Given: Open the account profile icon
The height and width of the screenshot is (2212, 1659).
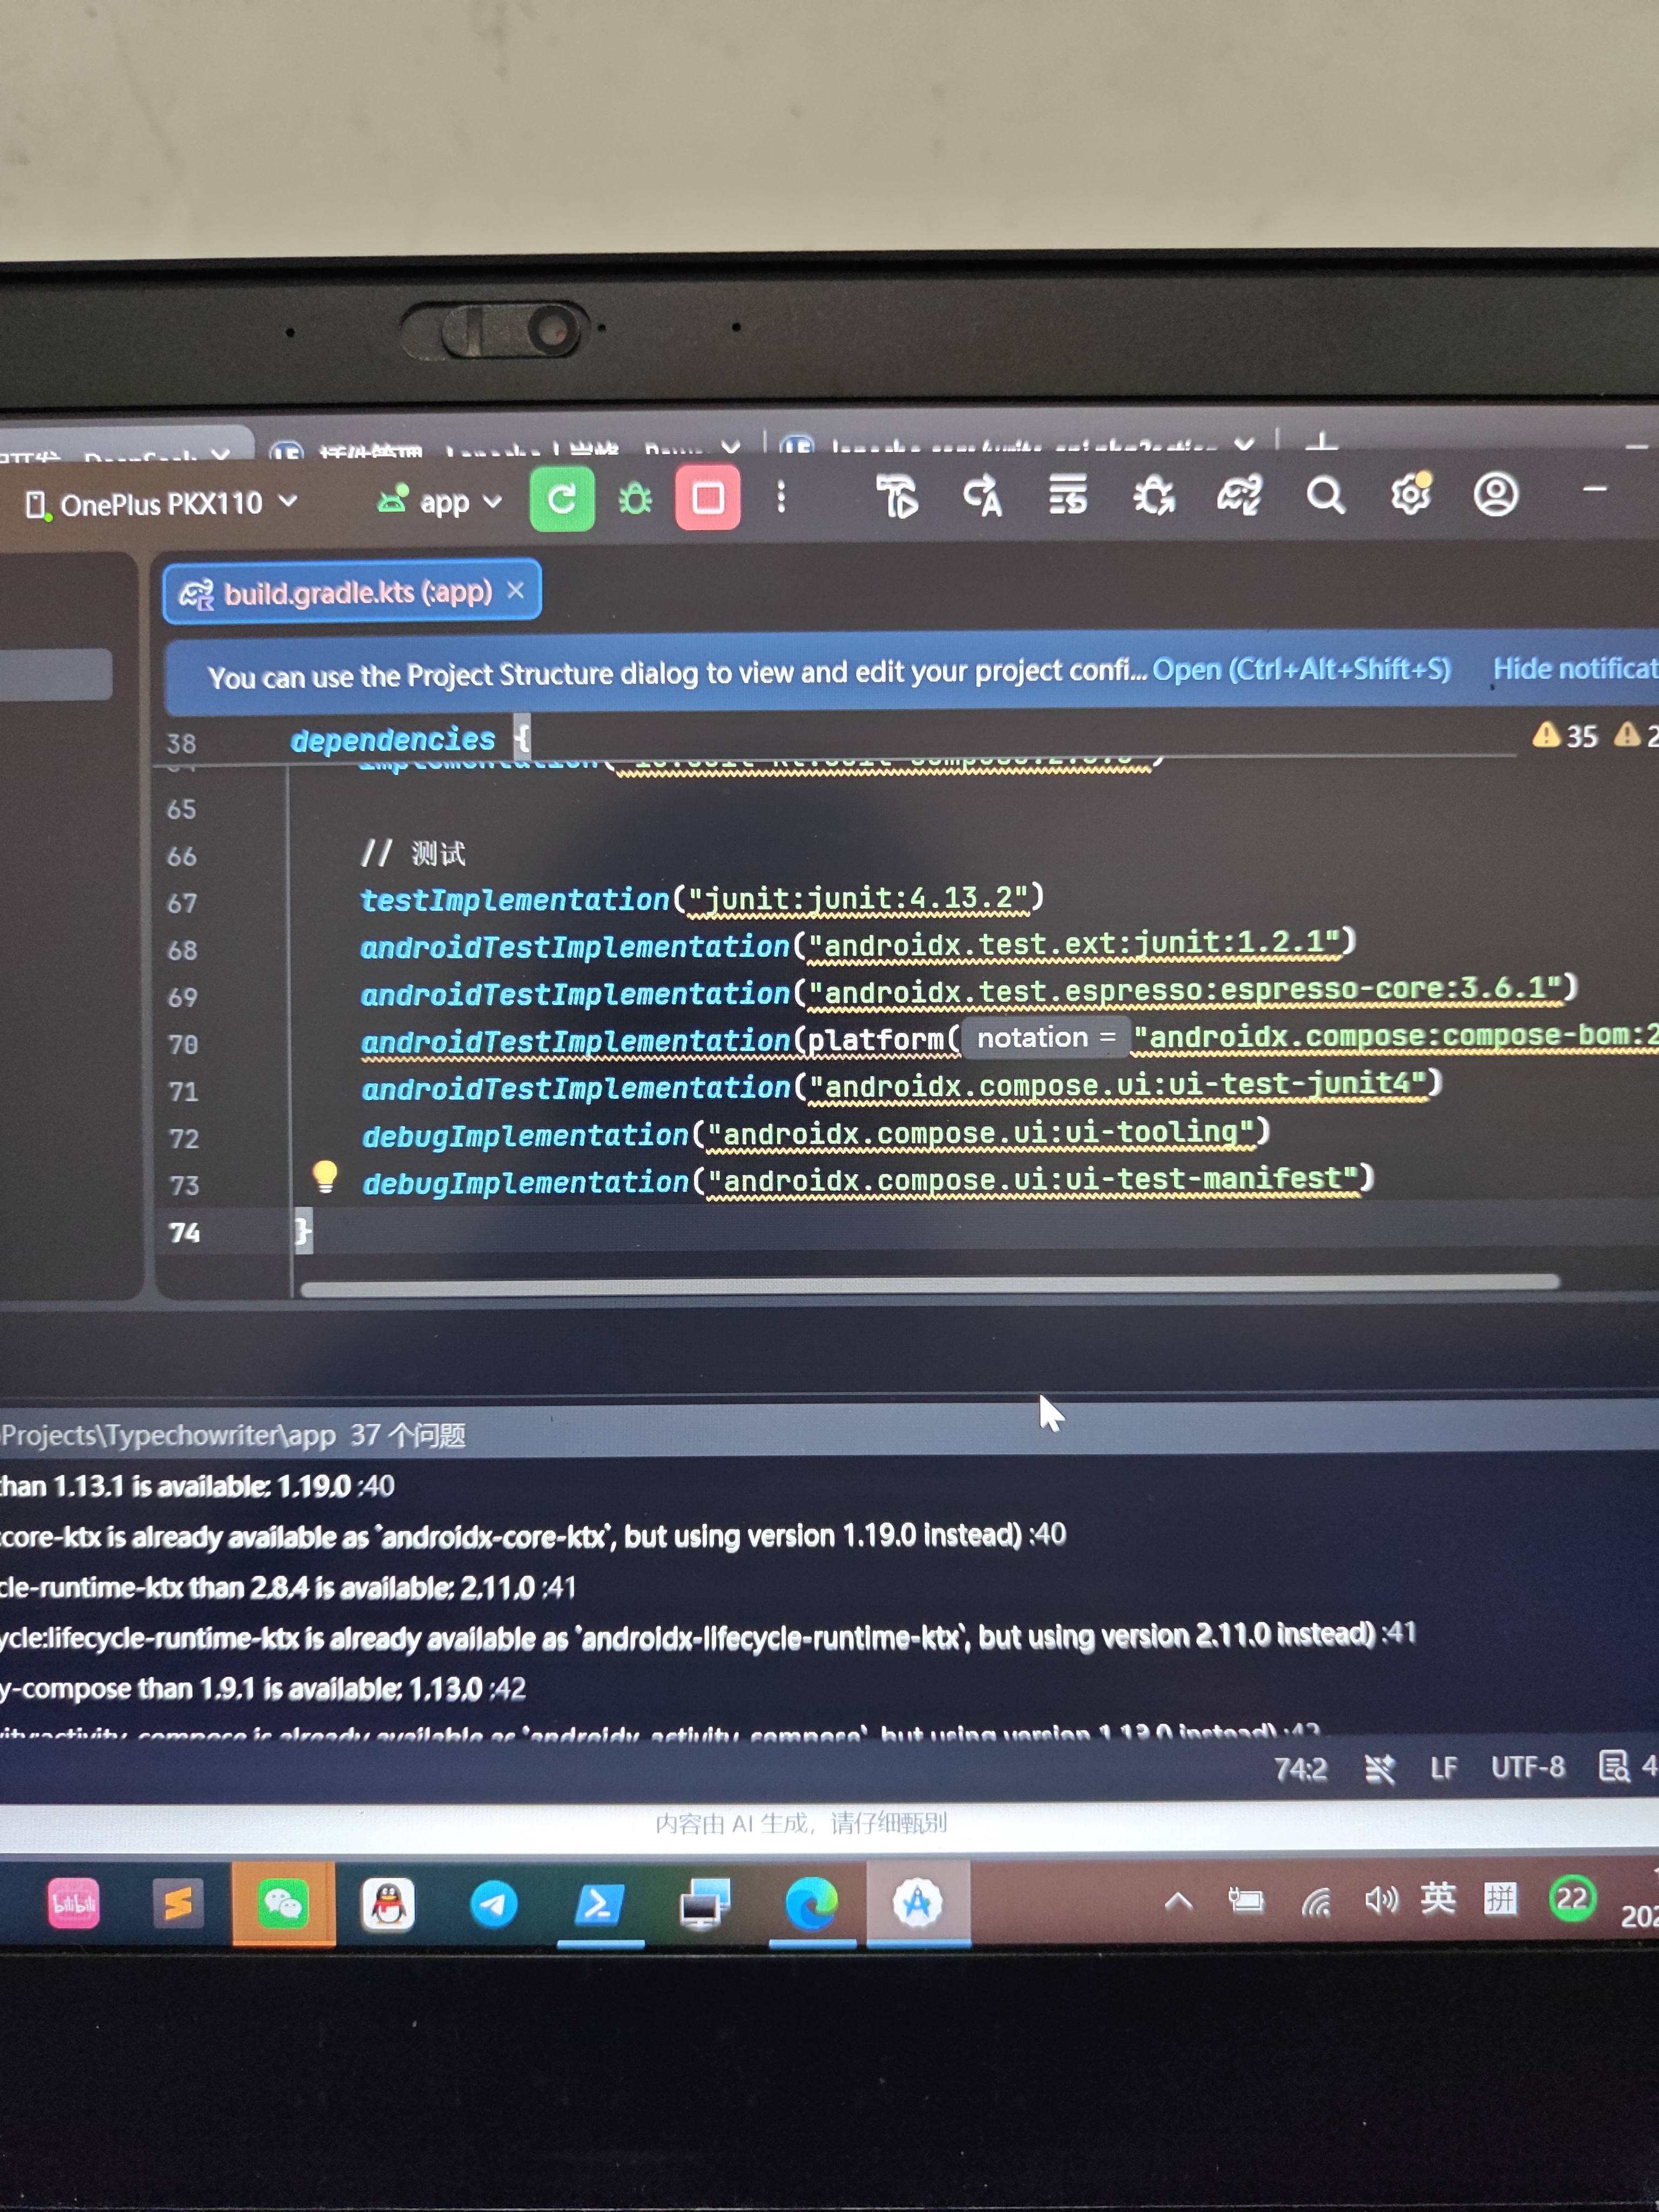Looking at the screenshot, I should (x=1496, y=494).
